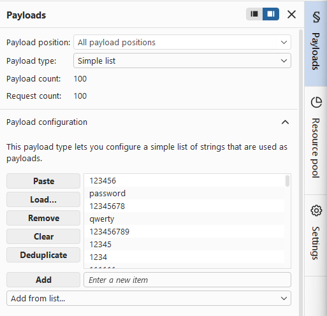This screenshot has width=327, height=316.
Task: Click the Resource pool pie chart icon
Action: pos(316,103)
